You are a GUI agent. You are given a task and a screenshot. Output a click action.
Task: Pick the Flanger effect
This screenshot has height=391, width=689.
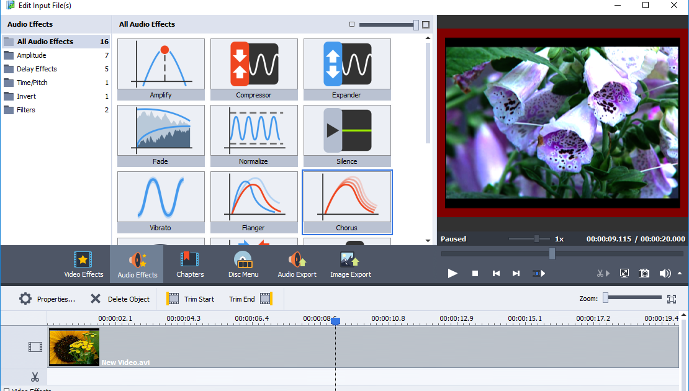[254, 202]
